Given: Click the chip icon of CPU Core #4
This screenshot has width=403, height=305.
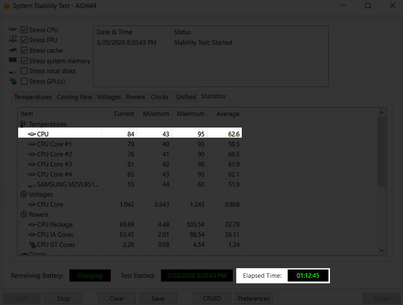Looking at the screenshot, I should tap(32, 174).
